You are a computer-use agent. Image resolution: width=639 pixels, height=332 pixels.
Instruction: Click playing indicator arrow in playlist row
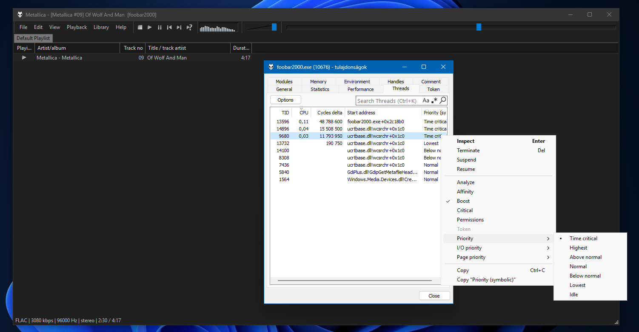(x=24, y=57)
